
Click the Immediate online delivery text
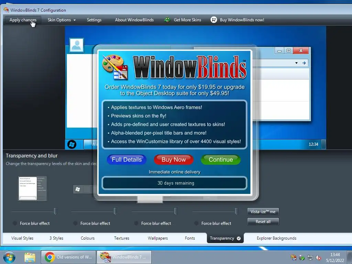[174, 172]
